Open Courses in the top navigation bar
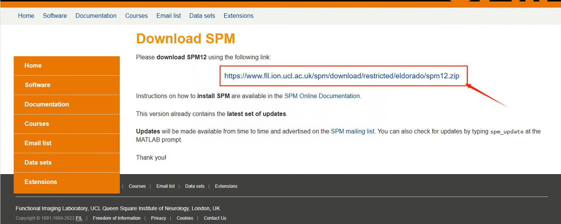 click(x=136, y=16)
